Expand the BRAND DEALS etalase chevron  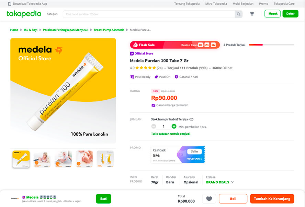233,182
